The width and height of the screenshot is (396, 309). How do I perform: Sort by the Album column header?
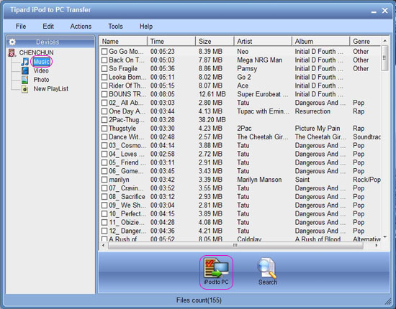(x=321, y=41)
